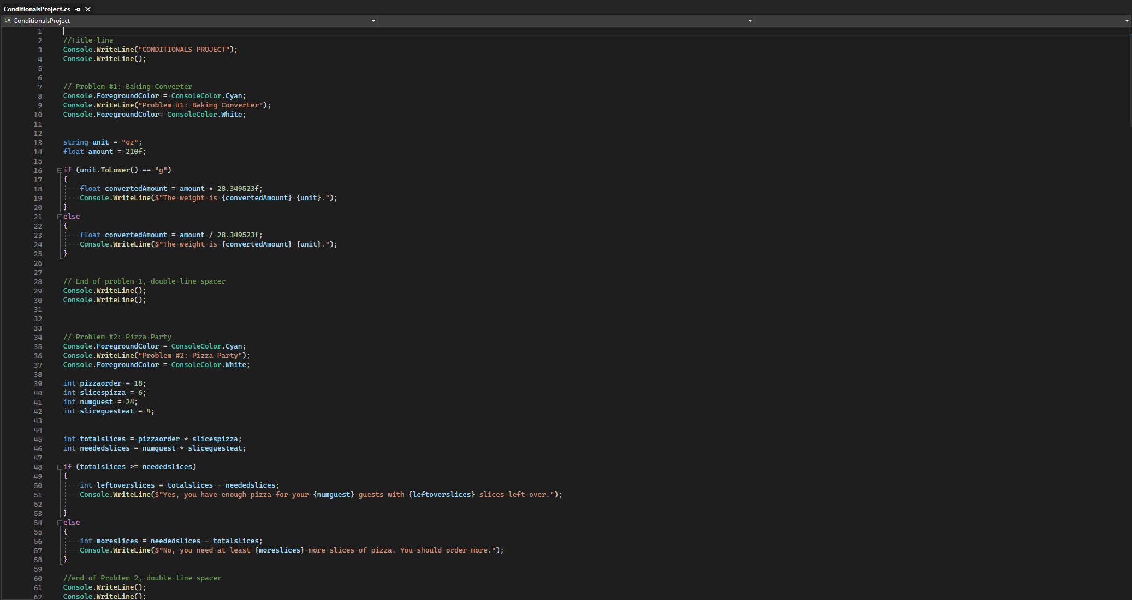The height and width of the screenshot is (600, 1132).
Task: Collapse the else block at line 54
Action: [60, 523]
